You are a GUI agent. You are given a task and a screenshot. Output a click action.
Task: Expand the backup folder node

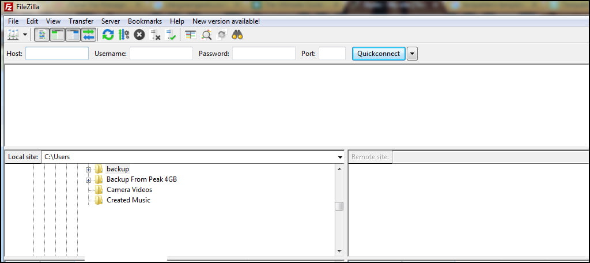click(88, 170)
